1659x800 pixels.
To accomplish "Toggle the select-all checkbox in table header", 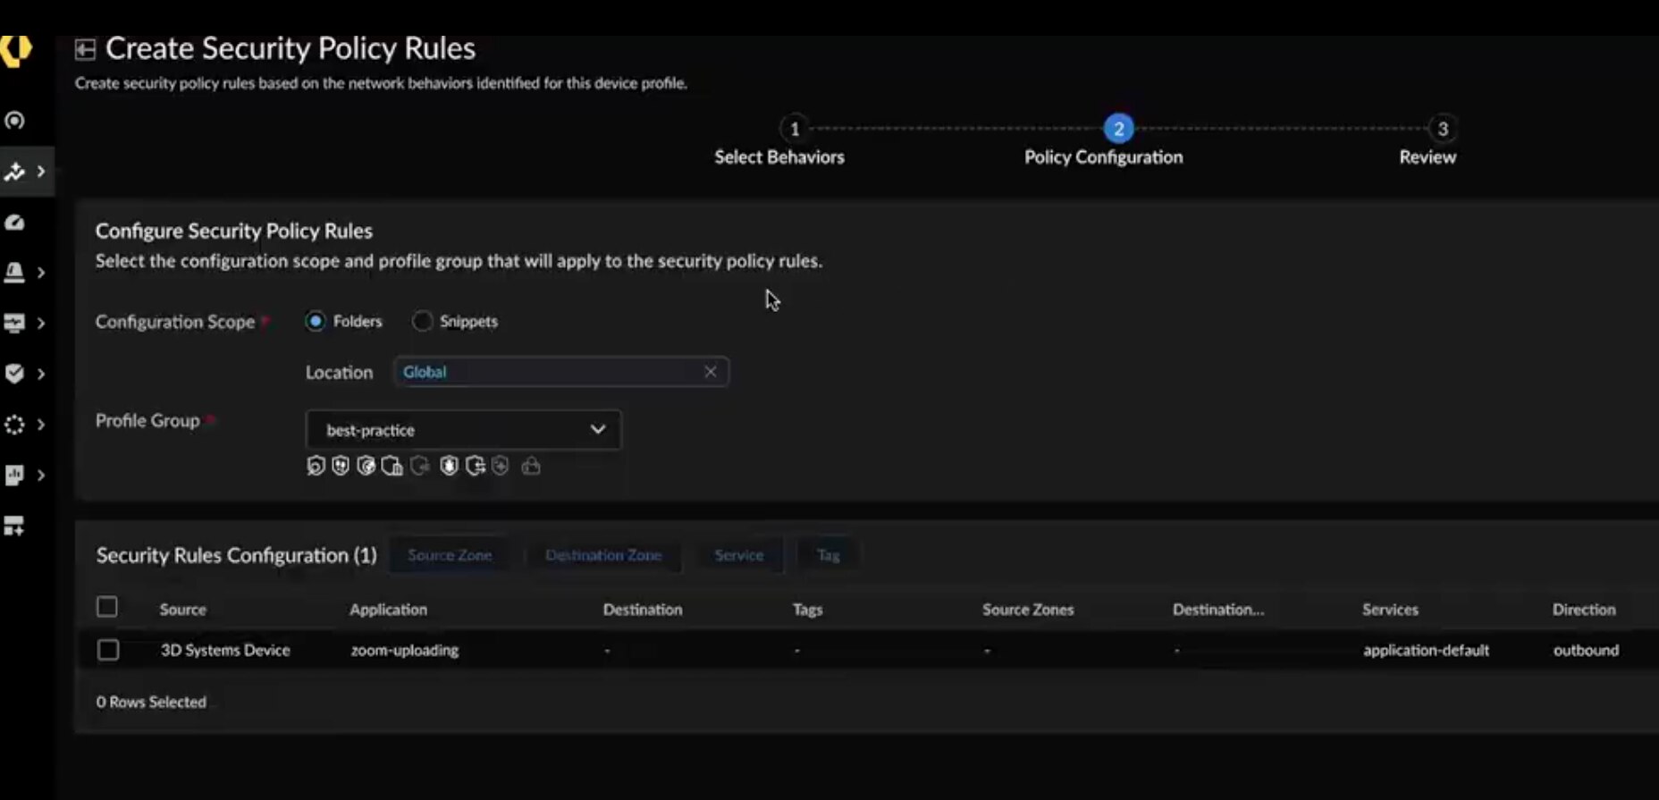I will tap(107, 607).
